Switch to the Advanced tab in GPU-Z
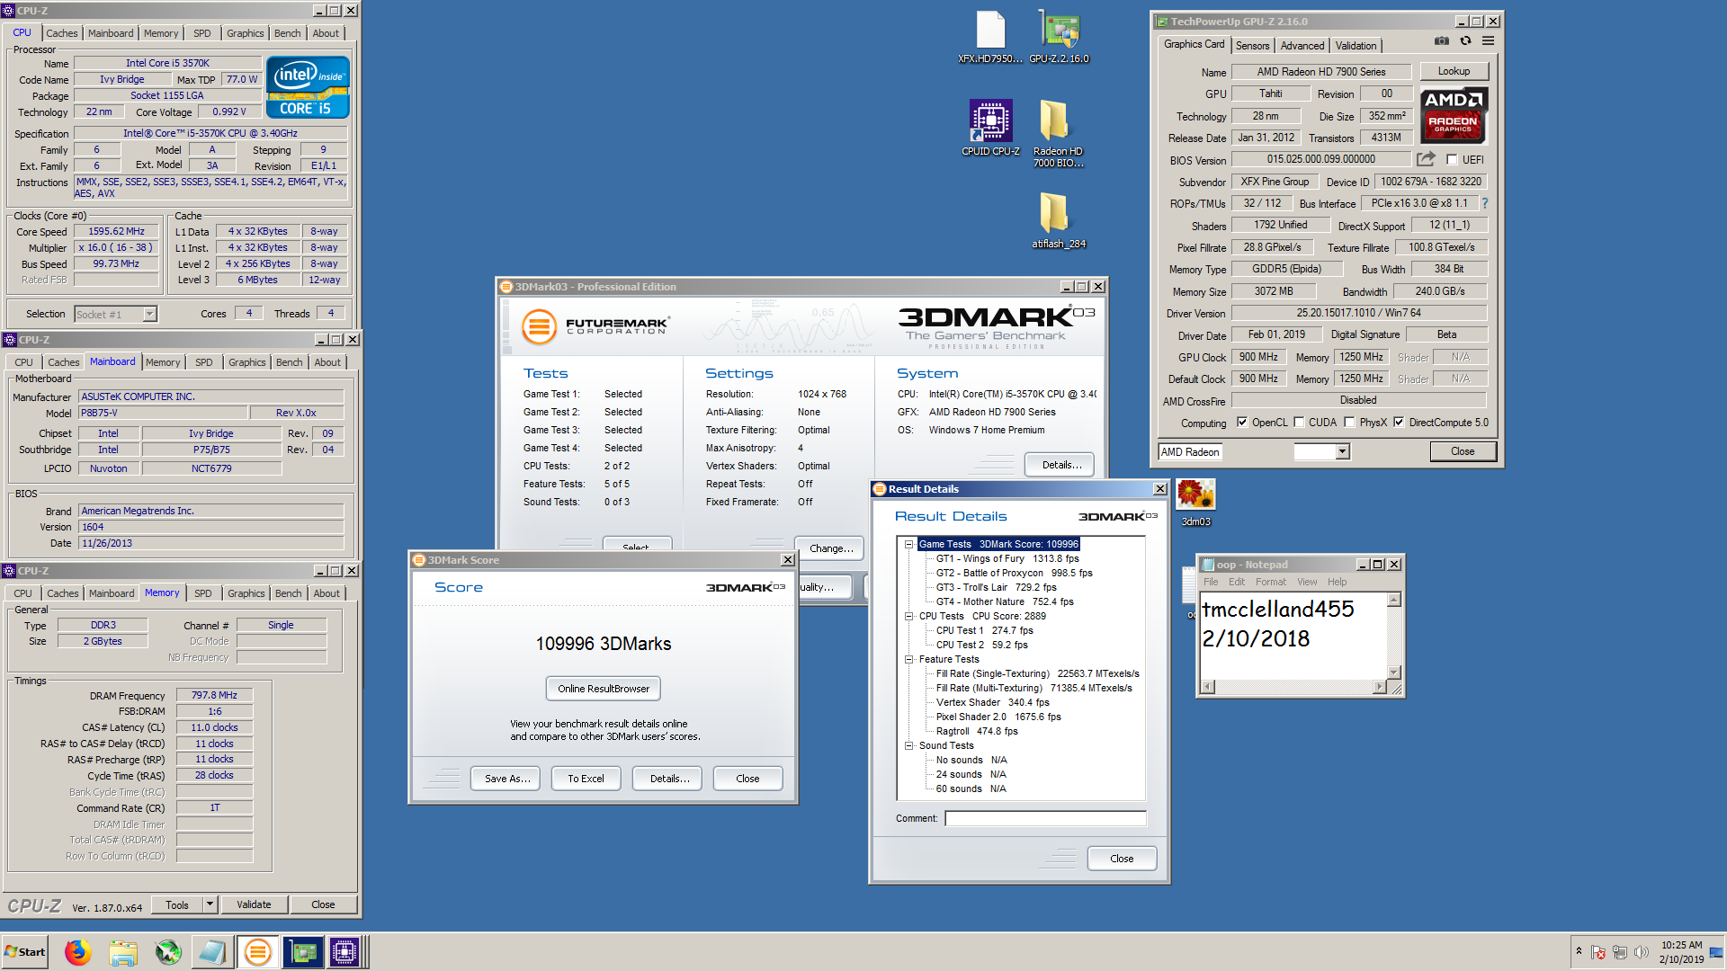This screenshot has height=971, width=1727. [x=1302, y=45]
